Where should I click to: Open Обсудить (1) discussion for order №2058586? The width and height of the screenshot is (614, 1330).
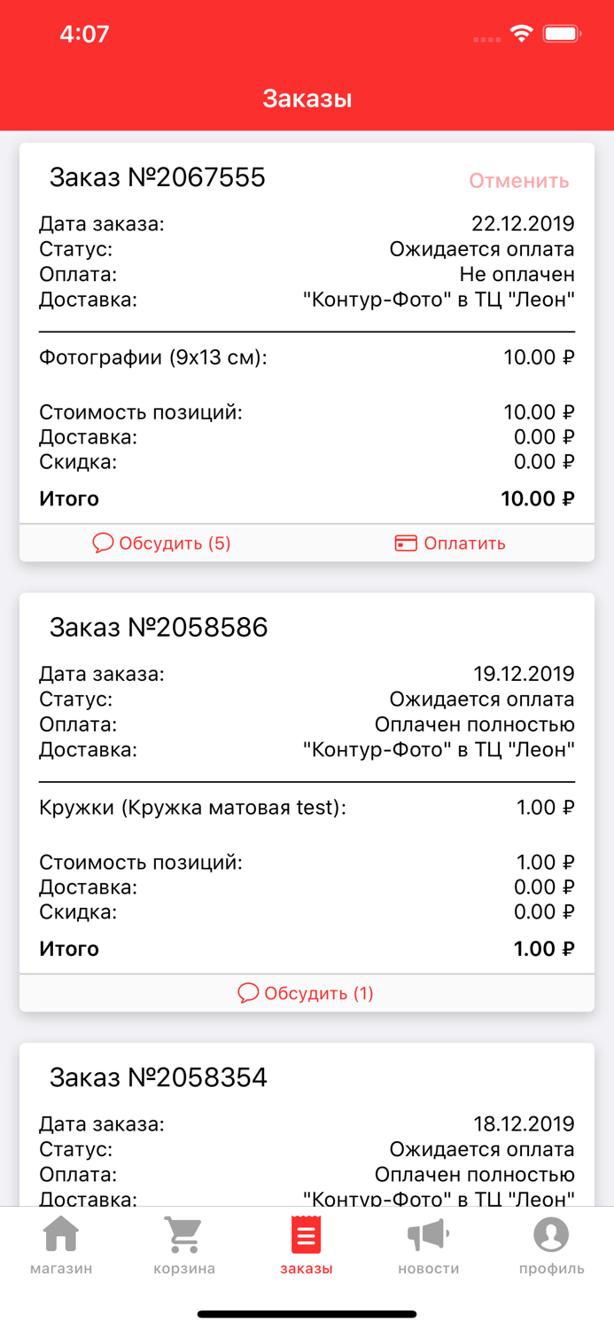tap(307, 992)
